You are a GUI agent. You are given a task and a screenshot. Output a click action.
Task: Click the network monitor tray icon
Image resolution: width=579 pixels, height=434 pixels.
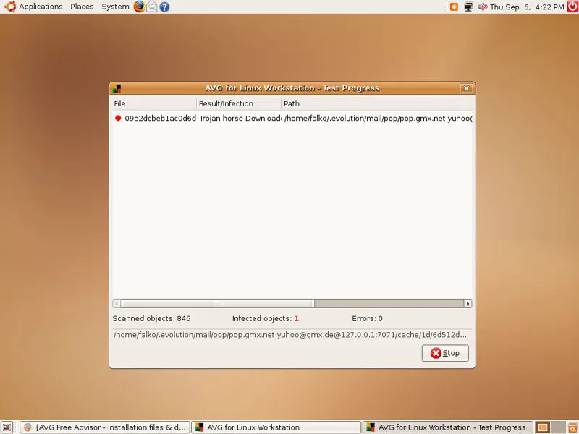point(468,7)
